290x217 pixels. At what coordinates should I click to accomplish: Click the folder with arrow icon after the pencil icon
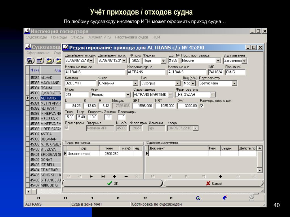(49, 60)
